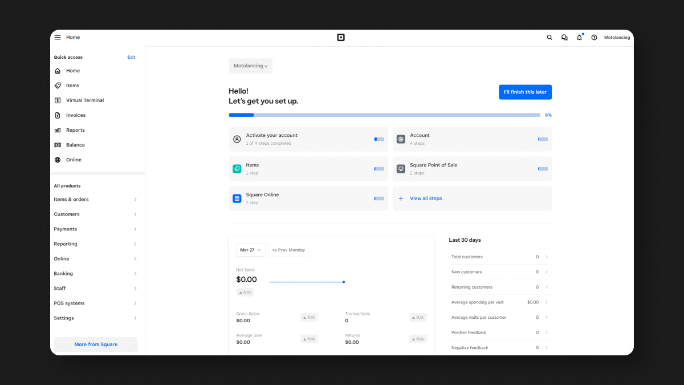Click the Average Sale N/A badge
Viewport: 684px width, 385px height.
coord(309,339)
